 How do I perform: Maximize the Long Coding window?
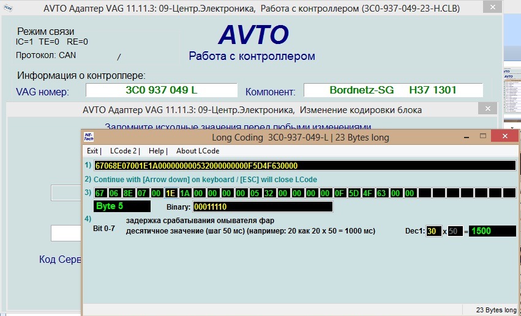click(483, 136)
